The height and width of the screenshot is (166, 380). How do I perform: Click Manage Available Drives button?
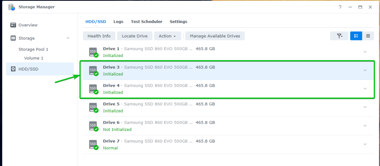point(215,36)
